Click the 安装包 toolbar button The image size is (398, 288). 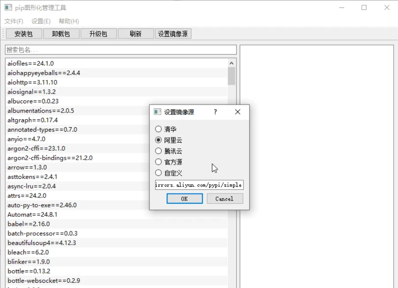point(24,34)
